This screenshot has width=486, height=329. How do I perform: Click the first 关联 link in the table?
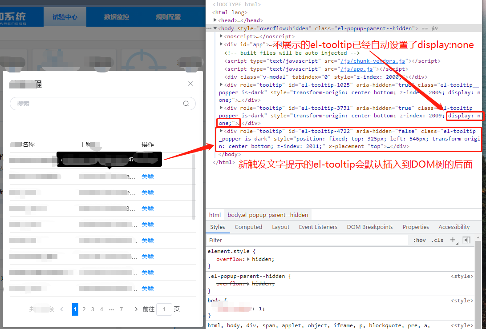point(147,176)
